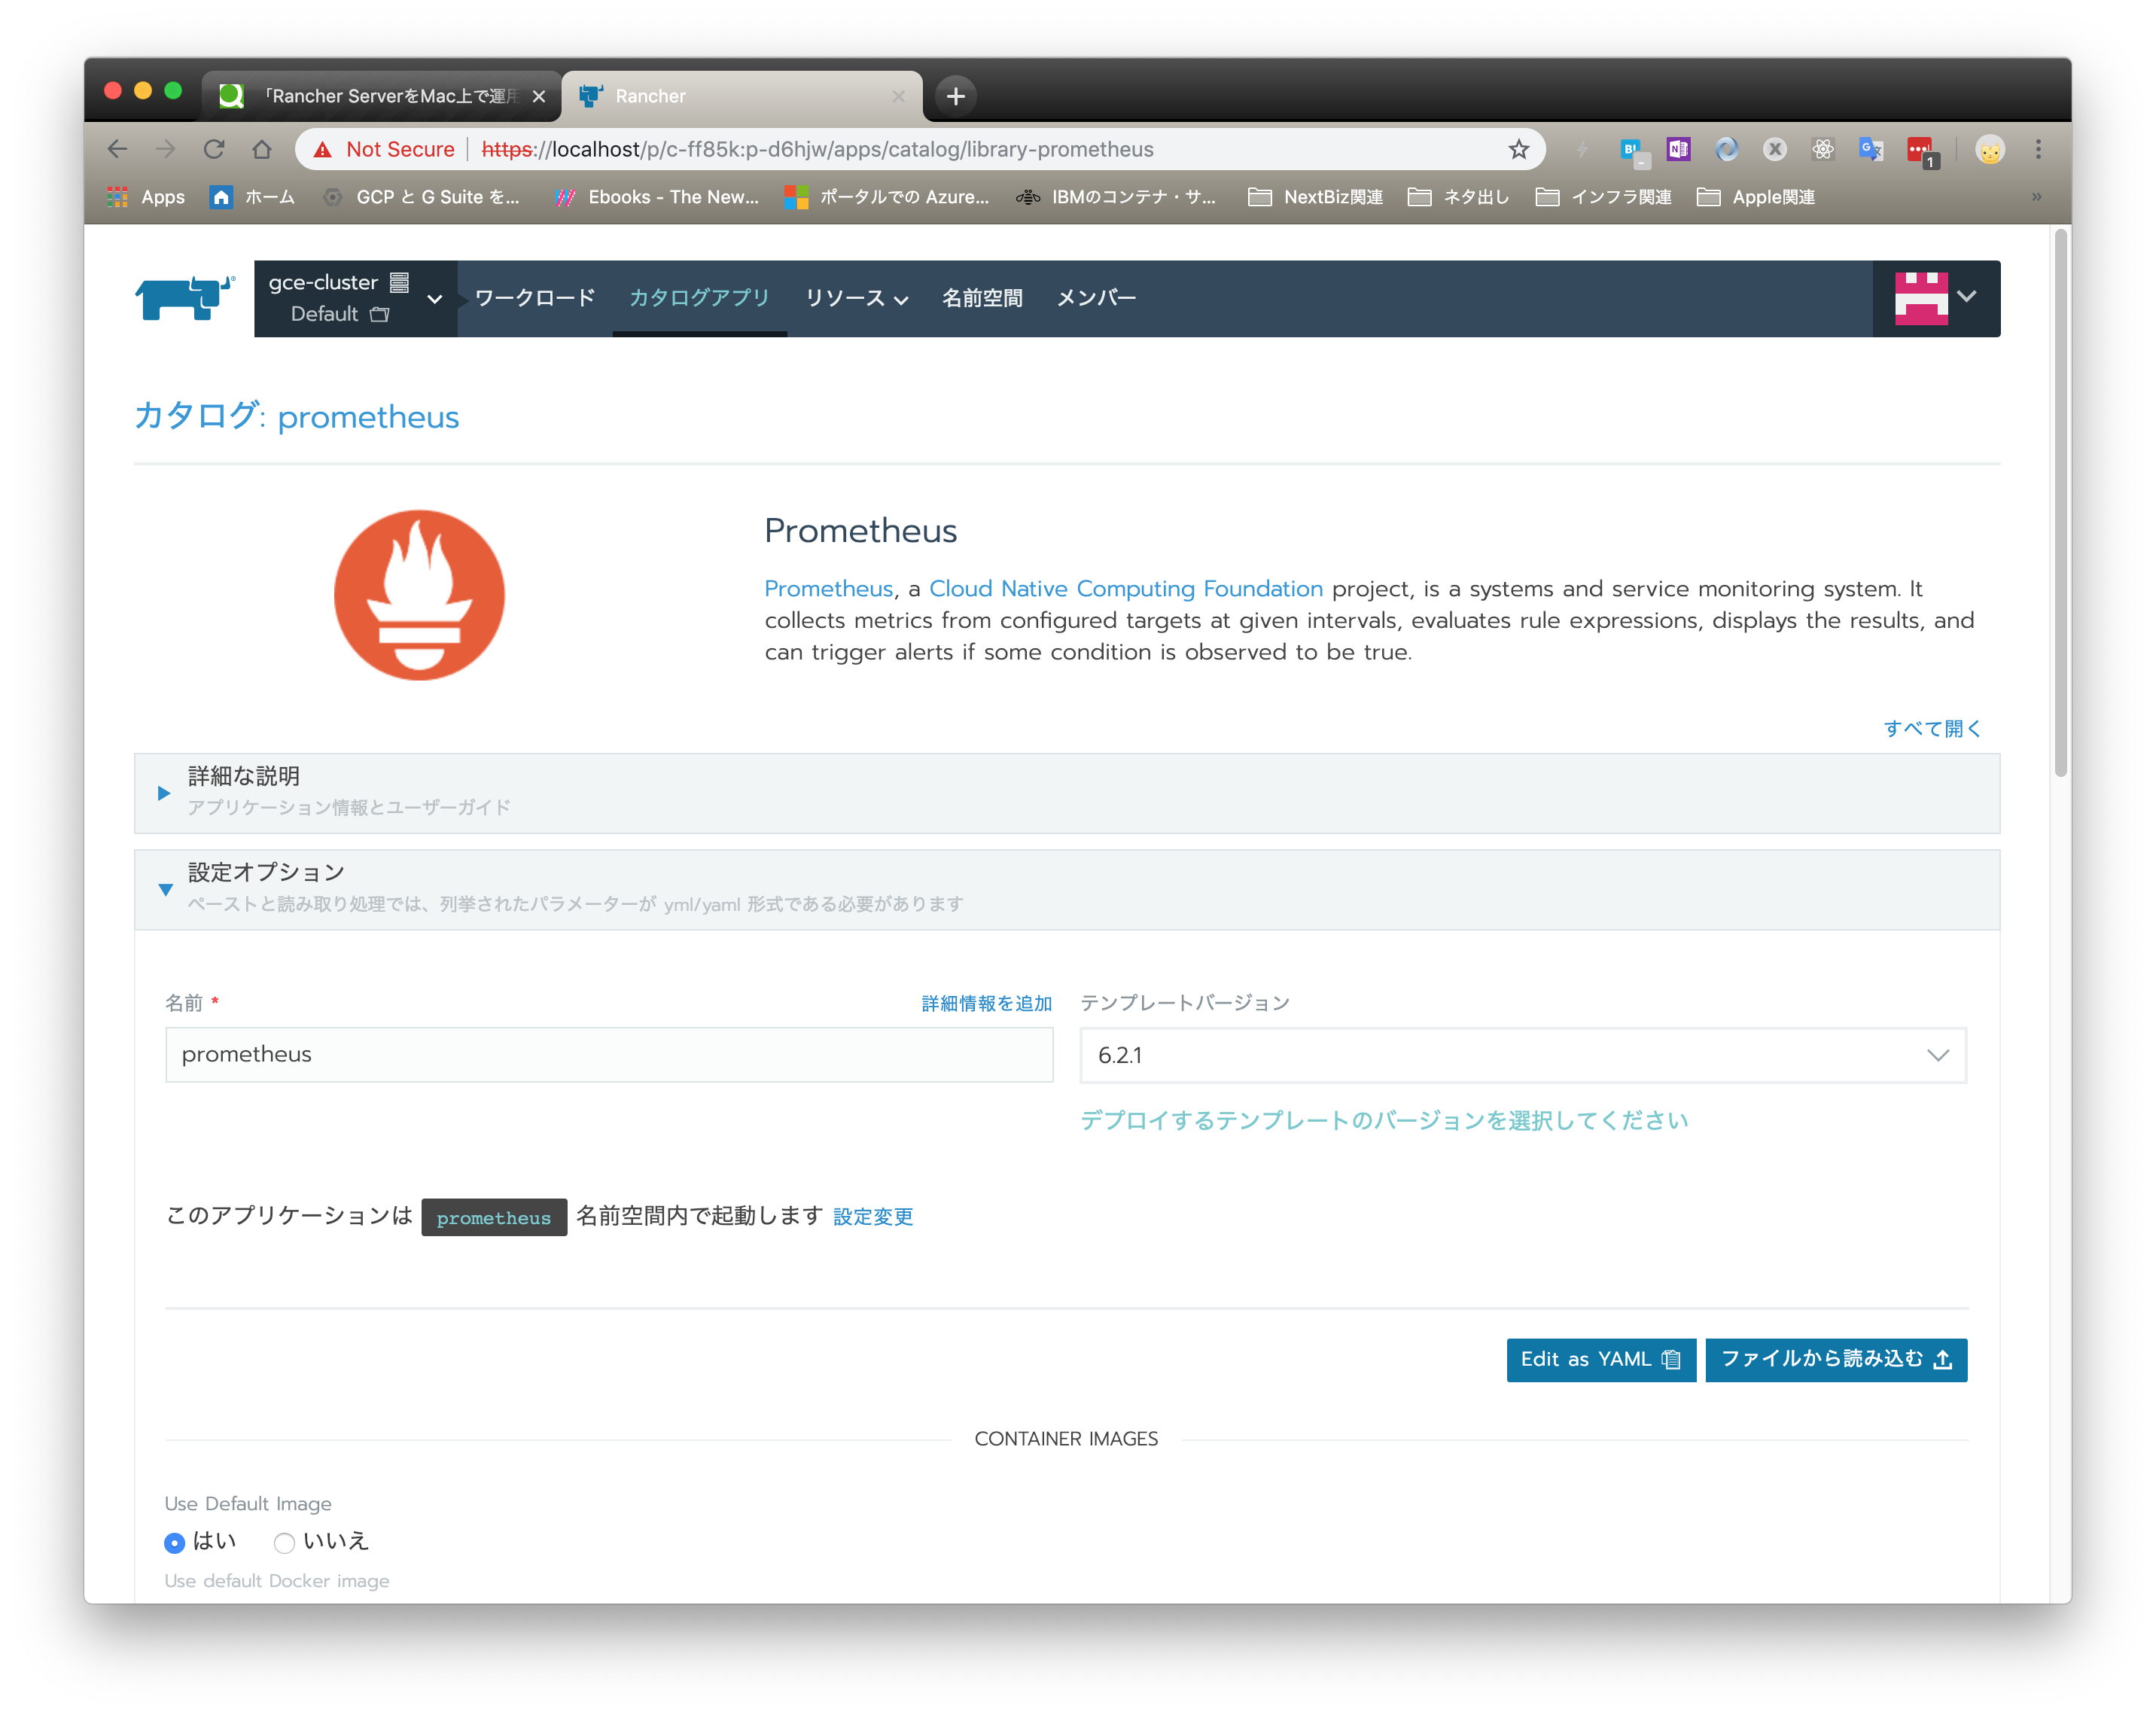Click the Rancher cow logo
This screenshot has width=2156, height=1715.
tap(185, 297)
